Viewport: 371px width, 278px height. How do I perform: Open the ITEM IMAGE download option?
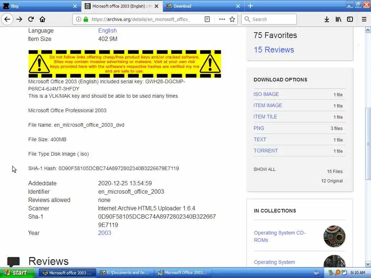point(268,105)
